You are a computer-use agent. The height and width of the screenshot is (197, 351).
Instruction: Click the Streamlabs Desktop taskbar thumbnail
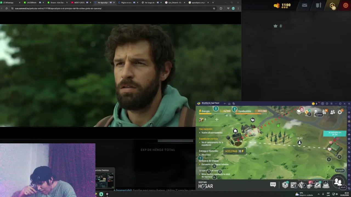(x=104, y=178)
